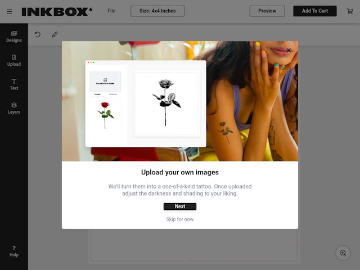
Task: Open the File menu
Action: tap(111, 11)
